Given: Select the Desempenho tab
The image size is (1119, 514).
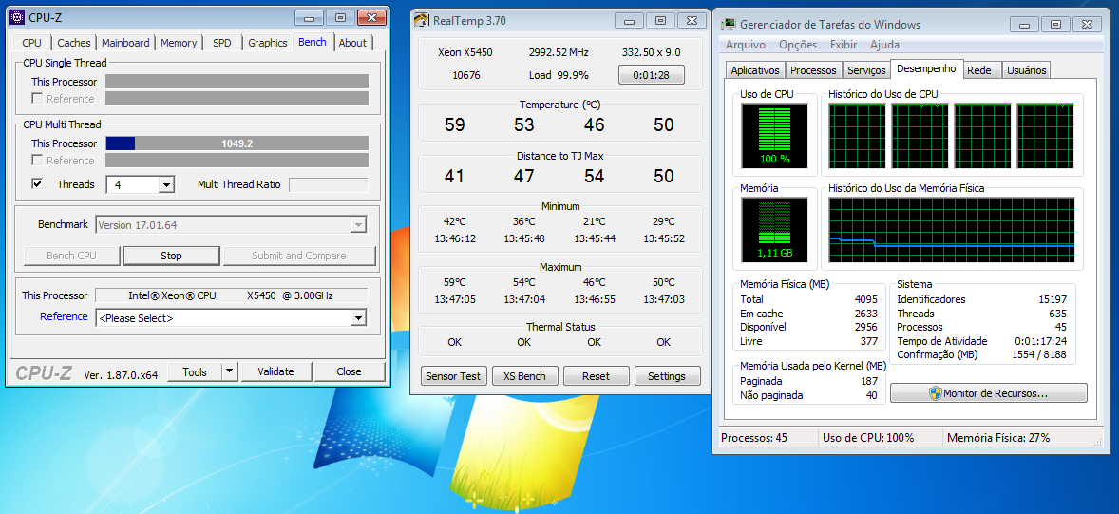Looking at the screenshot, I should point(926,68).
